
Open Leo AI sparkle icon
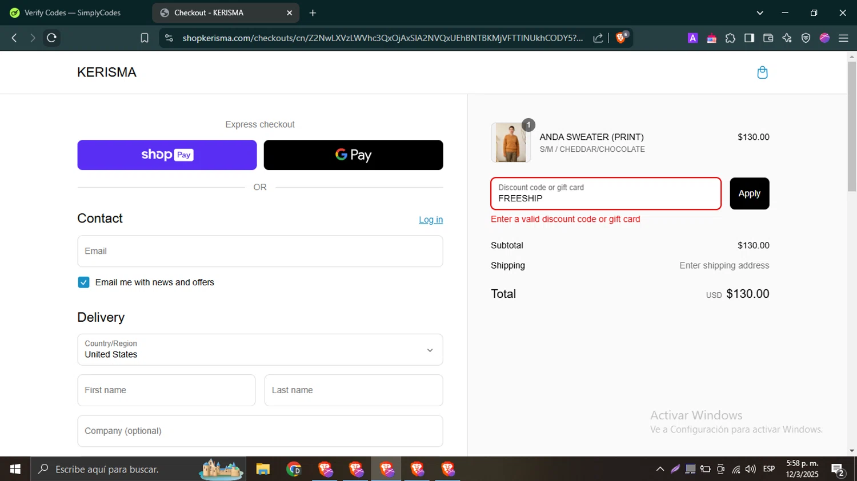point(787,38)
